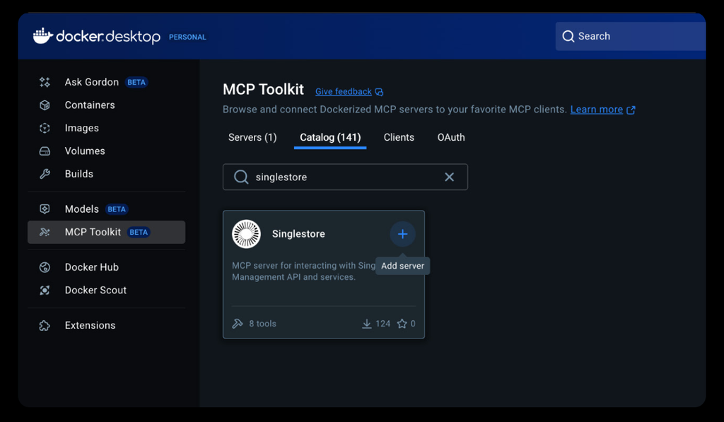
Task: Click the tools icon beside 8 tools
Action: point(238,324)
